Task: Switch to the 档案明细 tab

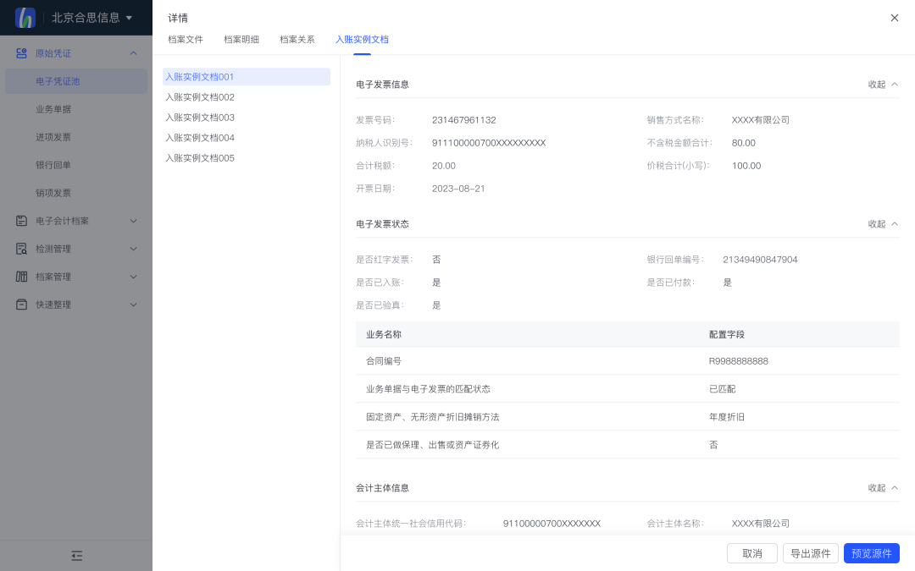Action: pos(241,40)
